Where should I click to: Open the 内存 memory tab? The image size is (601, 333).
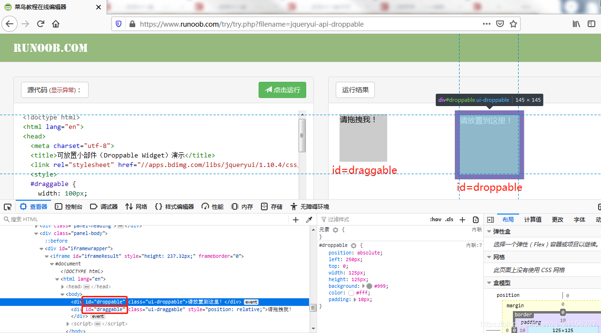(x=242, y=206)
